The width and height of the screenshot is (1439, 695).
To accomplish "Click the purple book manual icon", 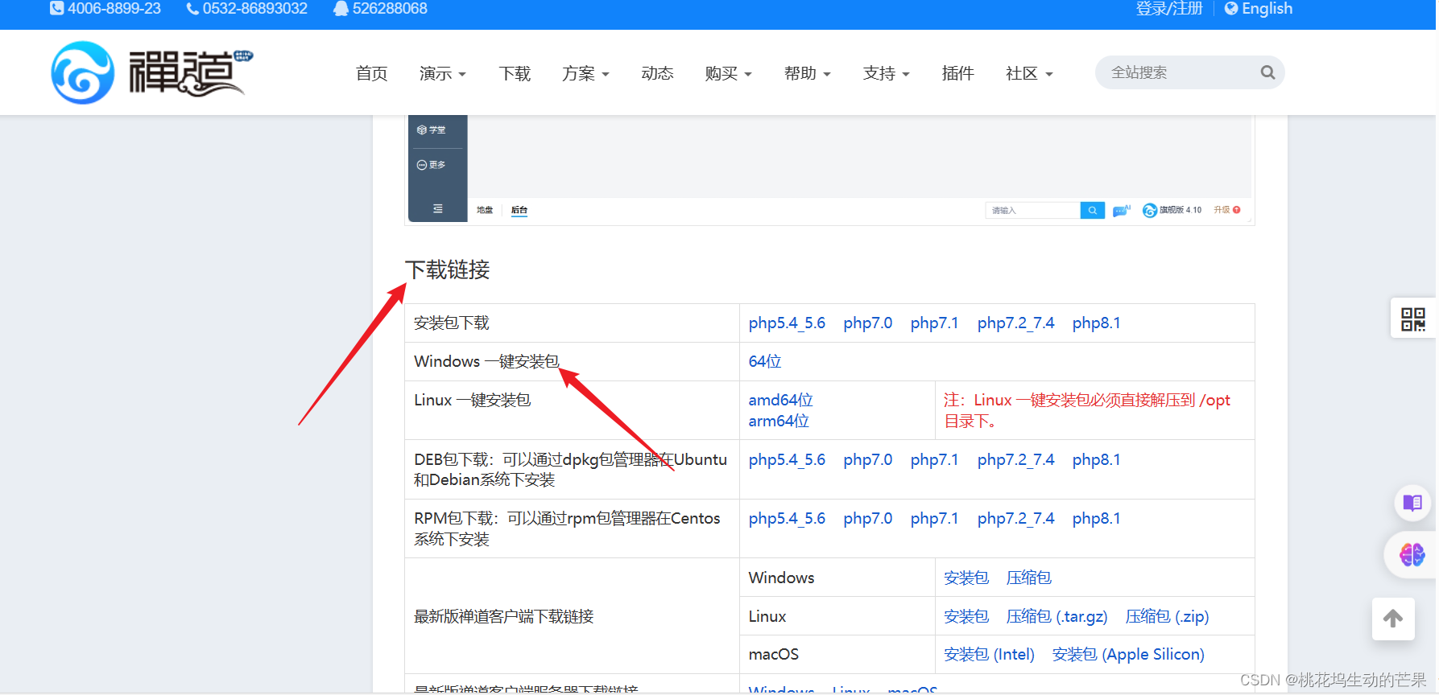I will pos(1412,504).
